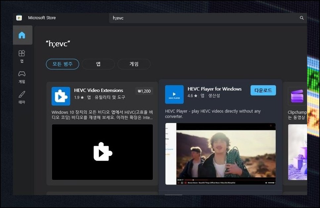The image size is (320, 208).
Task: Go to Home in the sidebar
Action: coord(22,35)
